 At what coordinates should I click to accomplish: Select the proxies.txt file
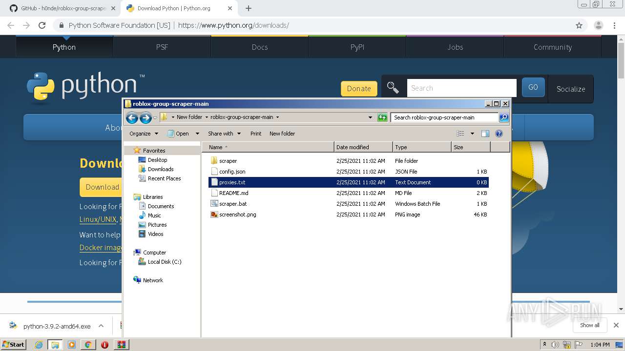point(349,182)
